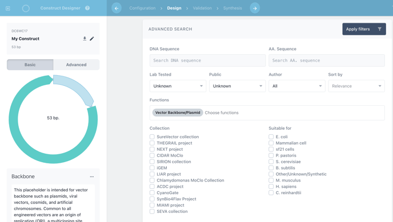
Task: Go forward with the right arrow button
Action: (255, 8)
